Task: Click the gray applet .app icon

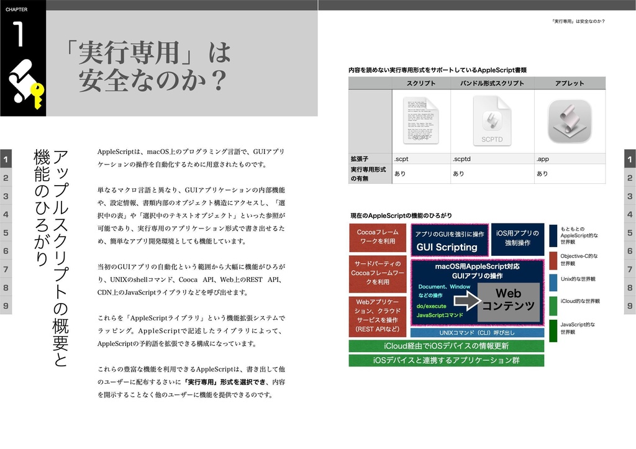Action: [x=570, y=122]
